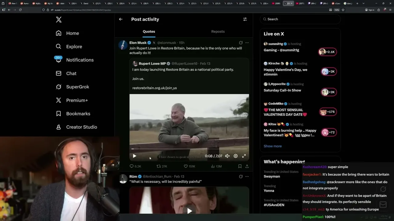Like Elon Musk's post (151K)
Image resolution: width=394 pixels, height=221 pixels.
coord(189,166)
